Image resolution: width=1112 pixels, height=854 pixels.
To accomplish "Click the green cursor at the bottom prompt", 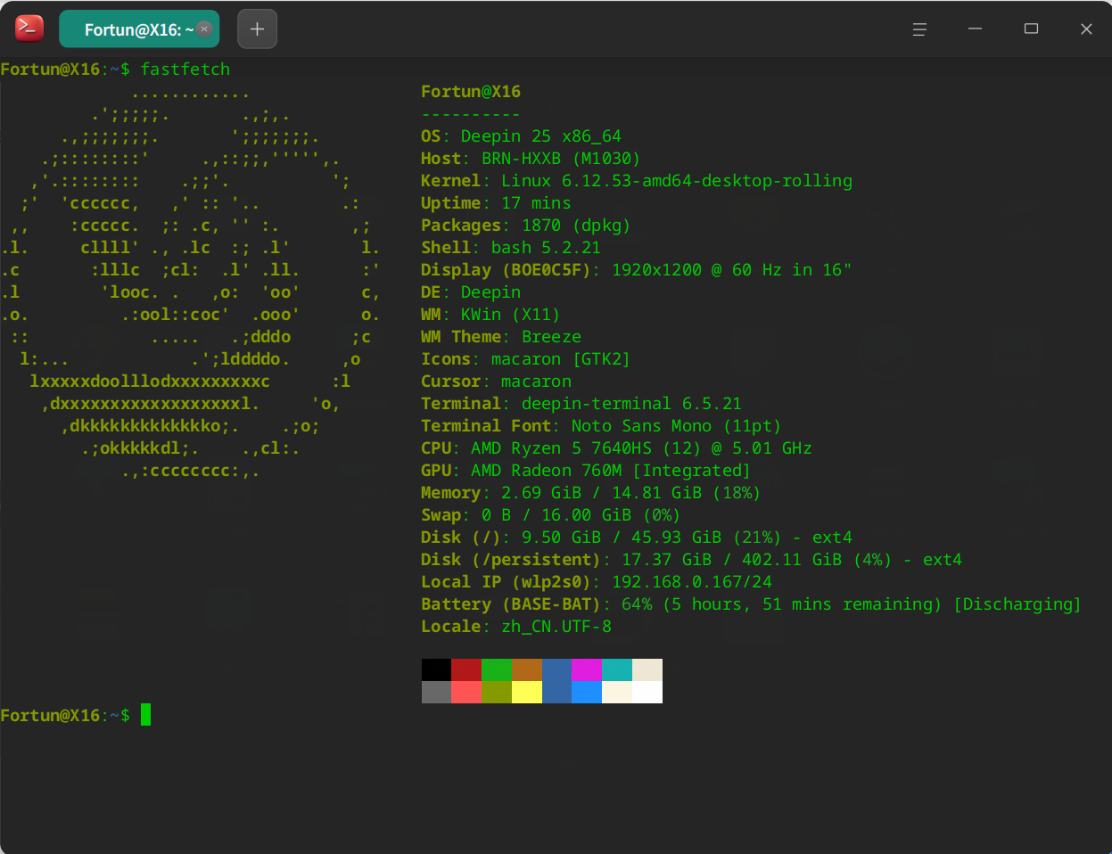I will pyautogui.click(x=145, y=715).
